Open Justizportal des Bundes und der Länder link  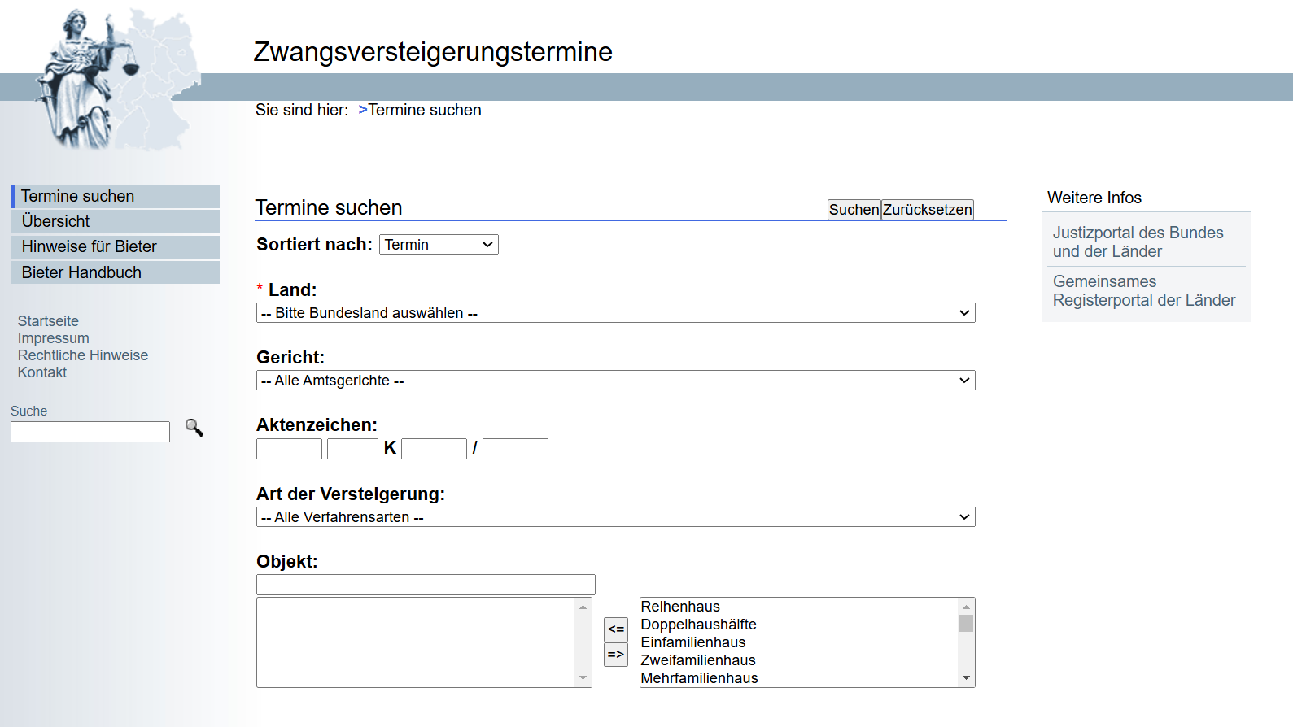tap(1138, 242)
